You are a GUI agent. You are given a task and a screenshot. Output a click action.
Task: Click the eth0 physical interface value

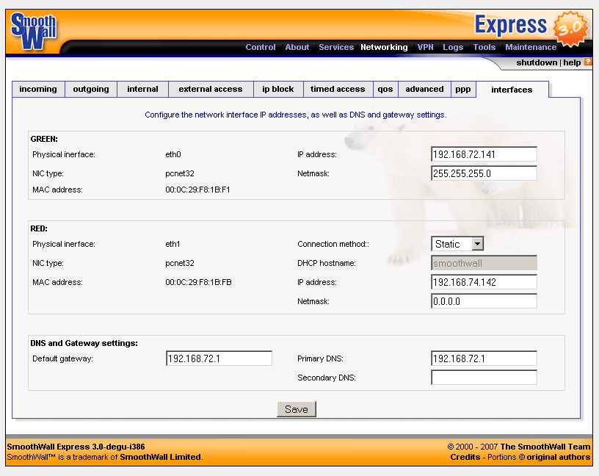click(173, 154)
